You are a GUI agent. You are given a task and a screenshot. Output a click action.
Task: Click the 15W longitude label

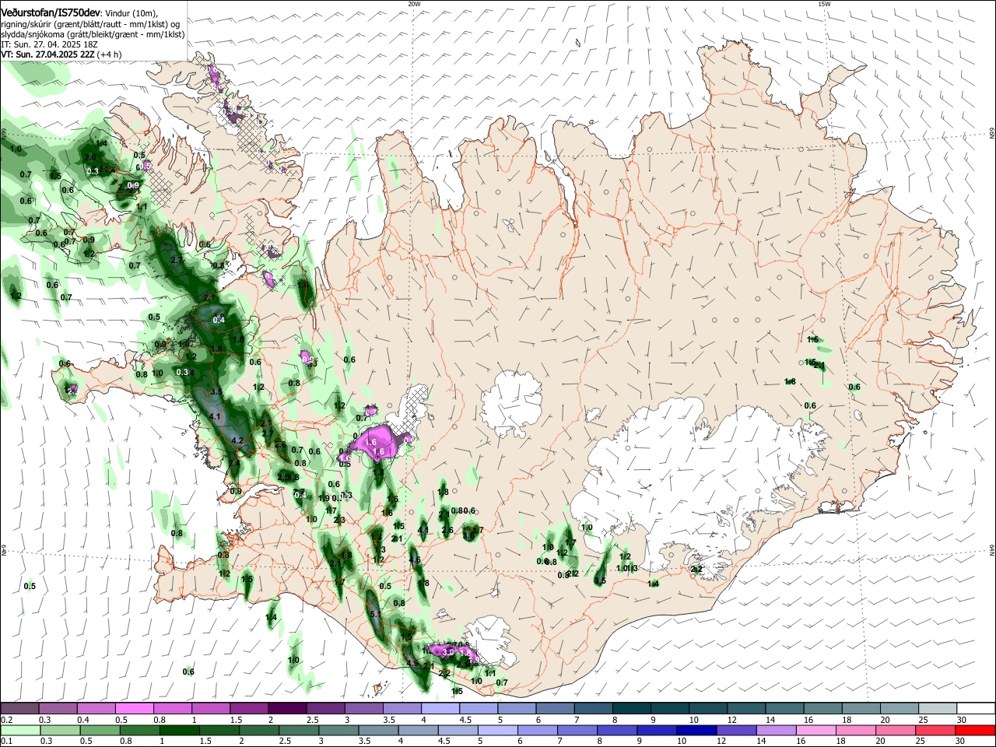coord(824,3)
